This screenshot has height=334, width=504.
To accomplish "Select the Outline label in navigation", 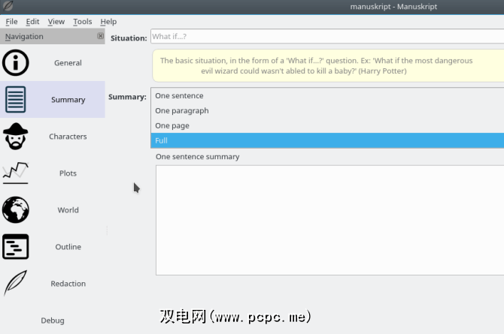I will click(x=68, y=247).
